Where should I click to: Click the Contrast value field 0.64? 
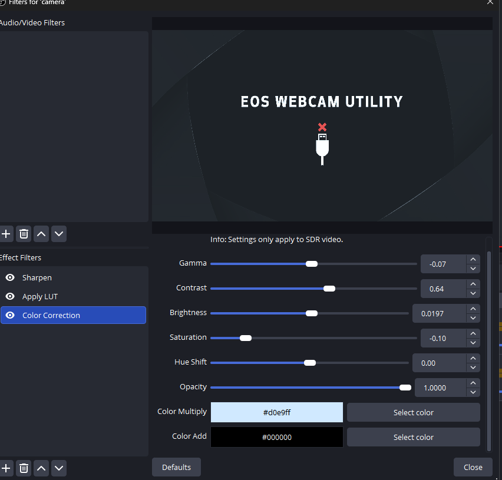[x=444, y=289]
